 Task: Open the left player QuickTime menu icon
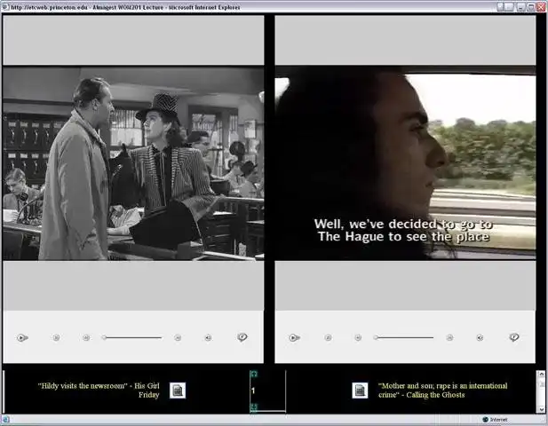coord(242,337)
